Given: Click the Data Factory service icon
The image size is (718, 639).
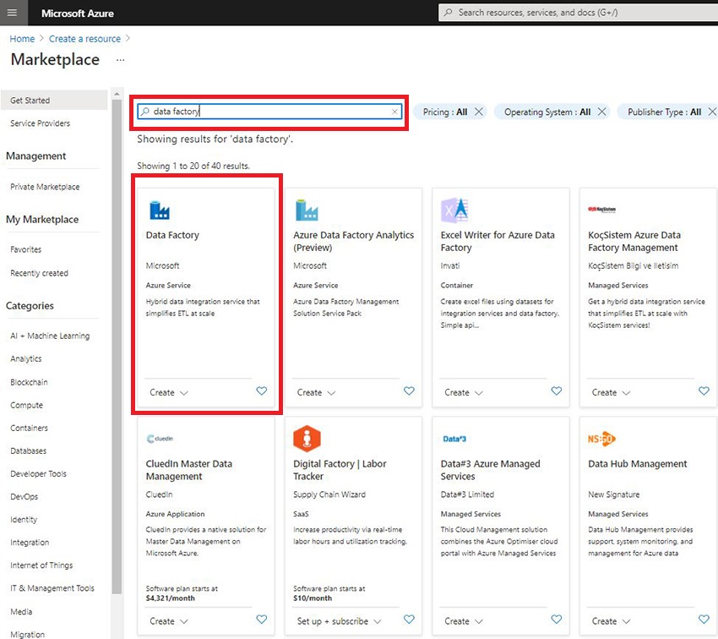Looking at the screenshot, I should [x=159, y=210].
